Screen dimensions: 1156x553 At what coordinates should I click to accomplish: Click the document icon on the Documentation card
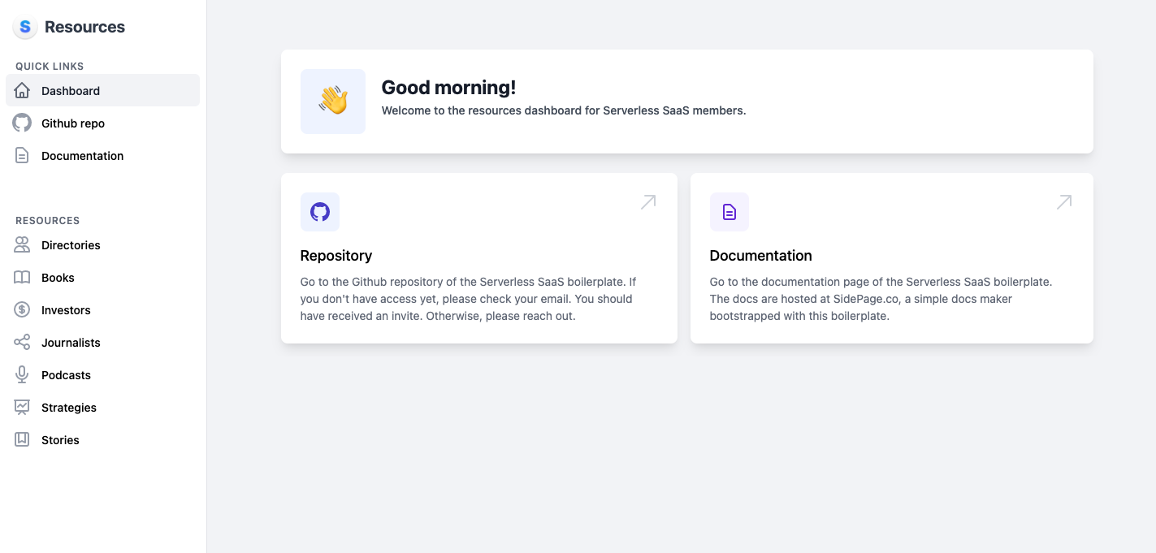[730, 212]
